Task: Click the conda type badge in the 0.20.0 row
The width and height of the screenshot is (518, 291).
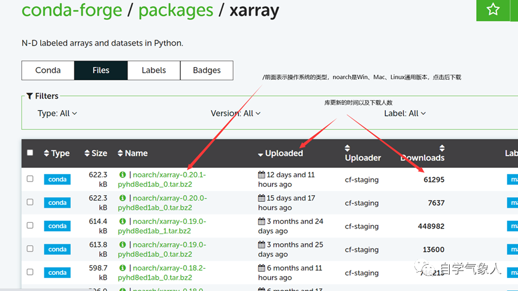Action: [57, 203]
